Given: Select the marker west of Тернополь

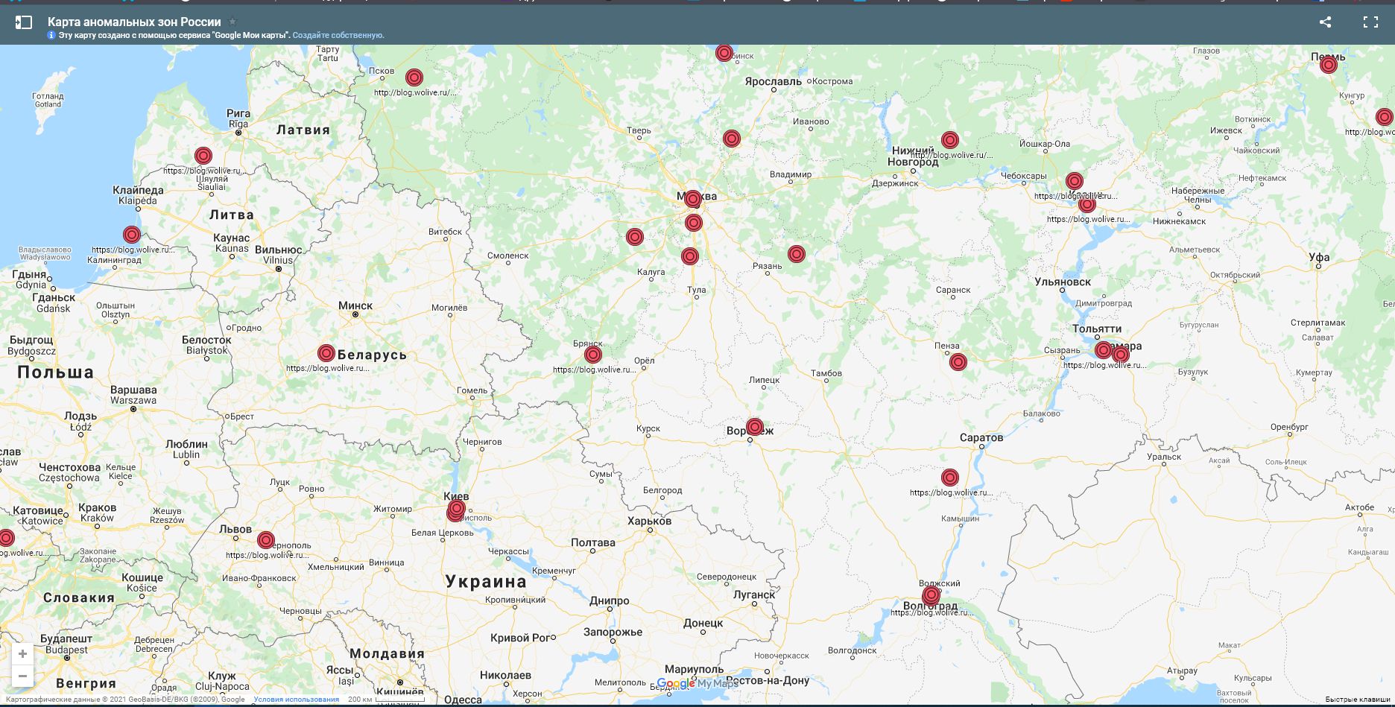Looking at the screenshot, I should (x=266, y=540).
